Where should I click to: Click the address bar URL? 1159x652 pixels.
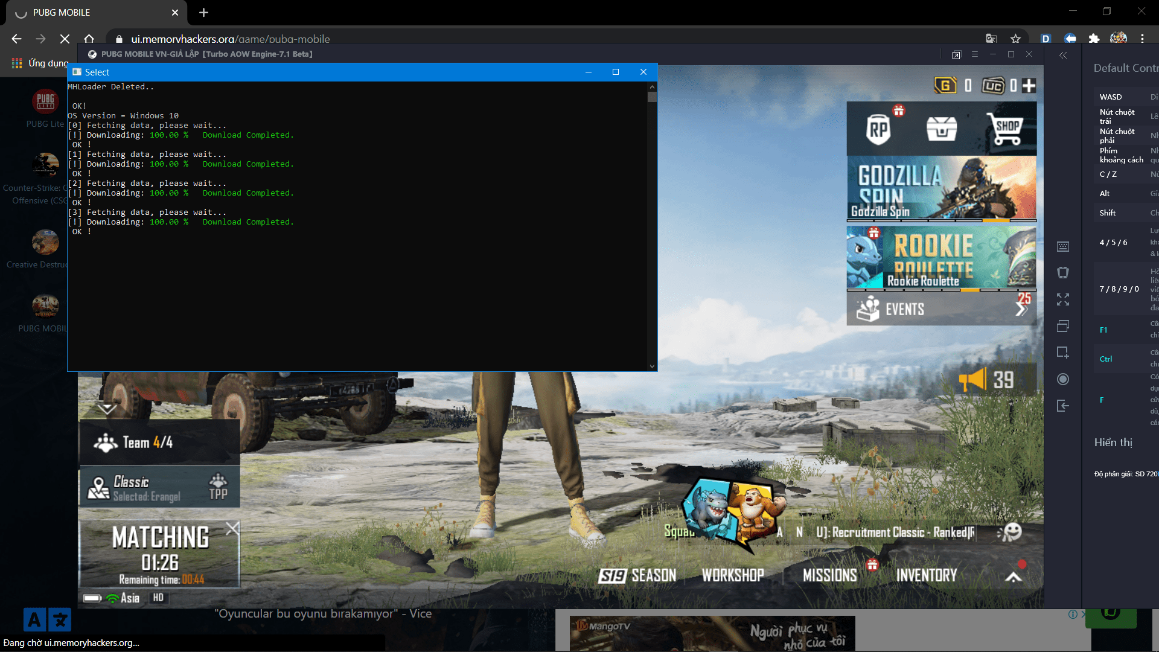point(231,39)
